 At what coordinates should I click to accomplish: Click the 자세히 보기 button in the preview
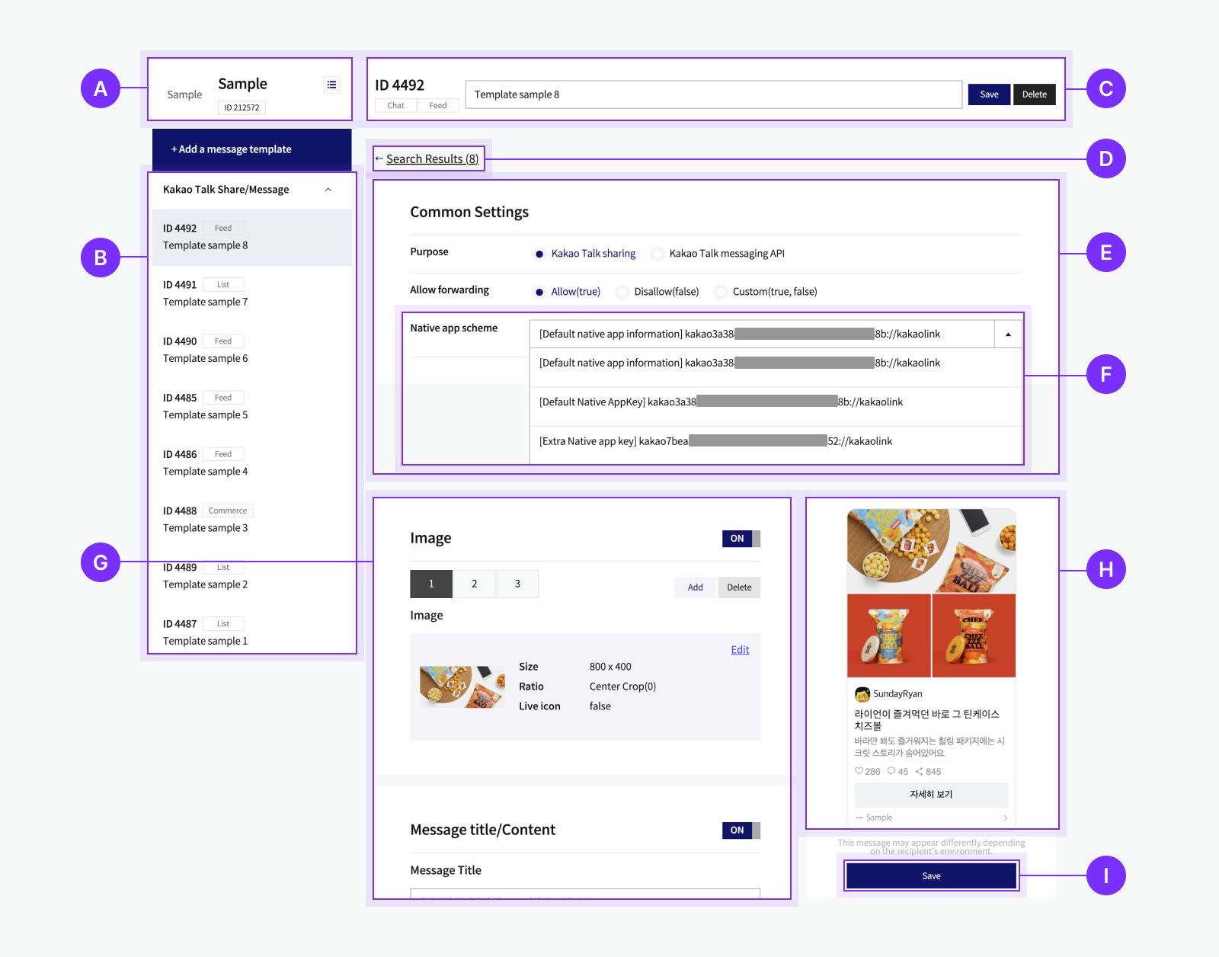[931, 795]
